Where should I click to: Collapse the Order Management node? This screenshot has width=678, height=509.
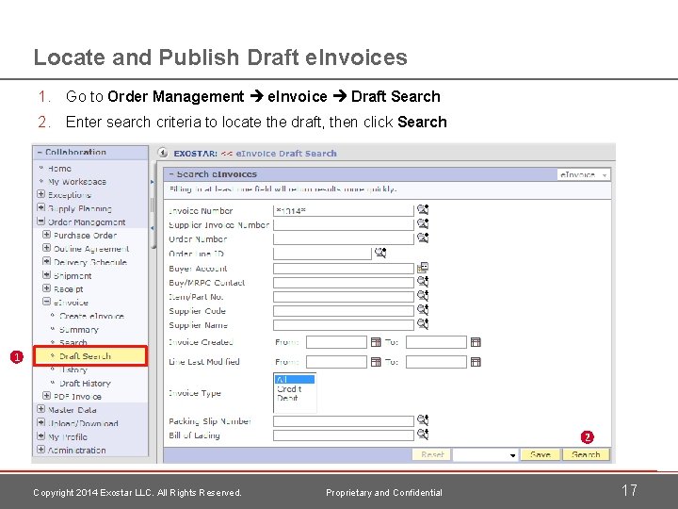click(41, 222)
